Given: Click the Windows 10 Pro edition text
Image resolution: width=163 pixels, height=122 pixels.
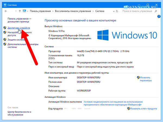Looking at the screenshot, I should [57, 31].
